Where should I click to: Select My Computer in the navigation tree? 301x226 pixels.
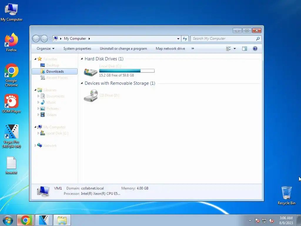tap(54, 127)
